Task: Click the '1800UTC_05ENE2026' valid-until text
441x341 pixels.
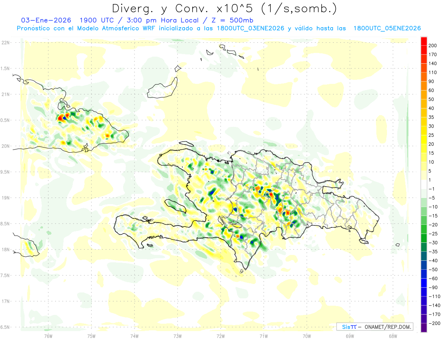Action: [x=387, y=28]
